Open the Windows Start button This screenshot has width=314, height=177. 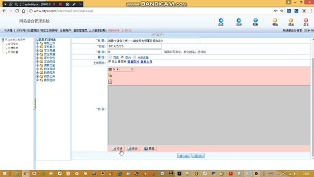tap(4, 174)
